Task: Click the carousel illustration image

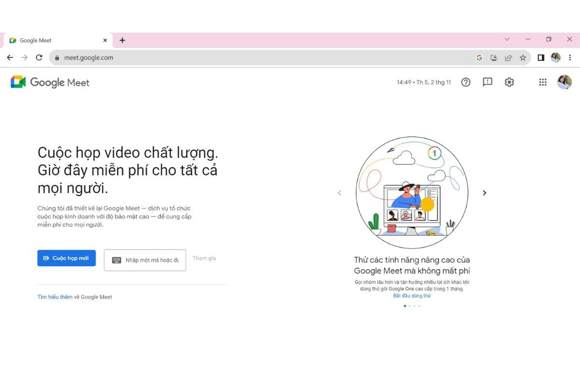Action: (412, 193)
